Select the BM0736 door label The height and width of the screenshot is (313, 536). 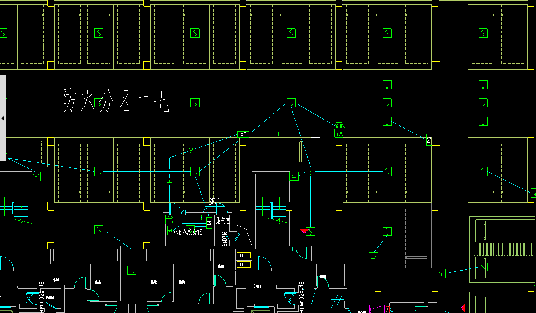pos(225,239)
